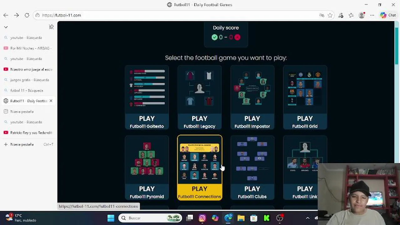Open the browser profile avatar
This screenshot has height=225, width=400.
click(x=362, y=15)
